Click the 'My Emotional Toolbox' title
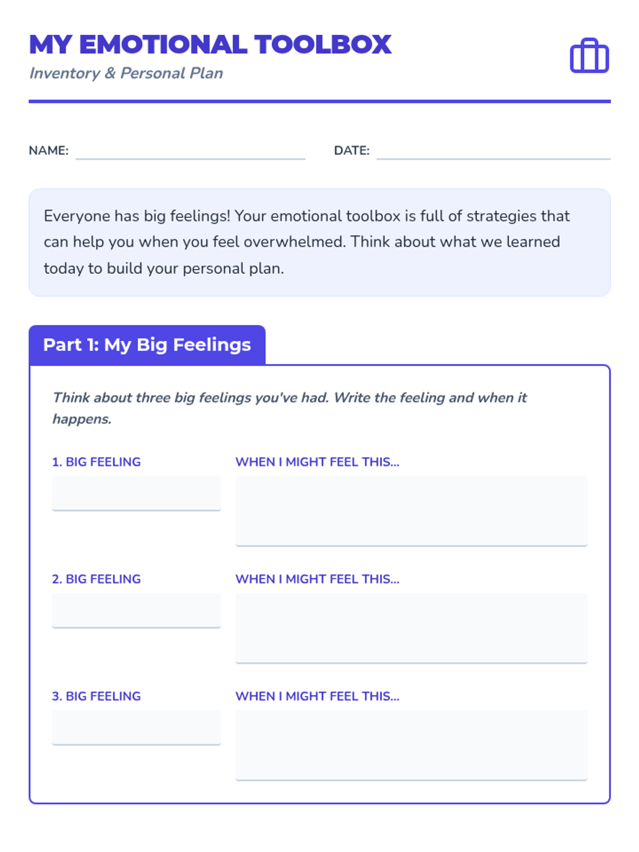This screenshot has width=639, height=852. click(x=210, y=45)
